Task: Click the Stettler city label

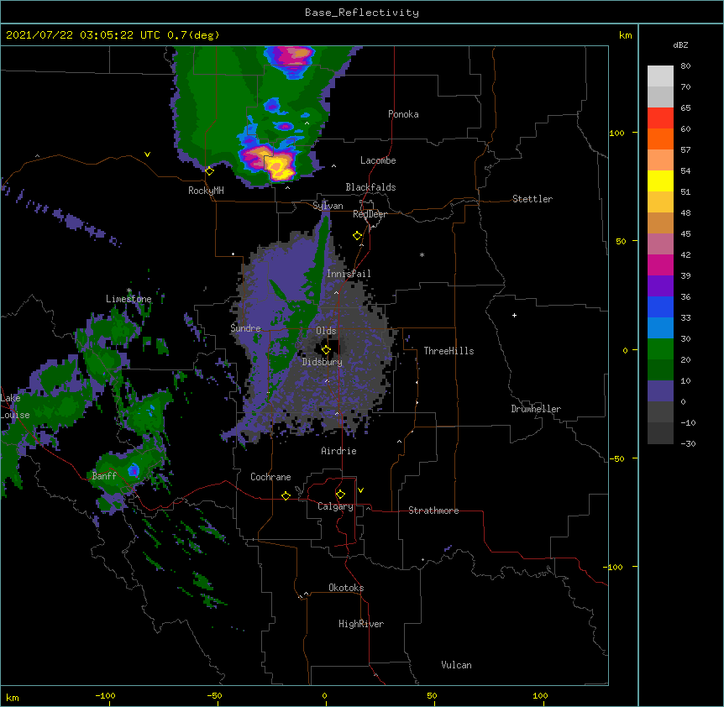Action: click(532, 199)
